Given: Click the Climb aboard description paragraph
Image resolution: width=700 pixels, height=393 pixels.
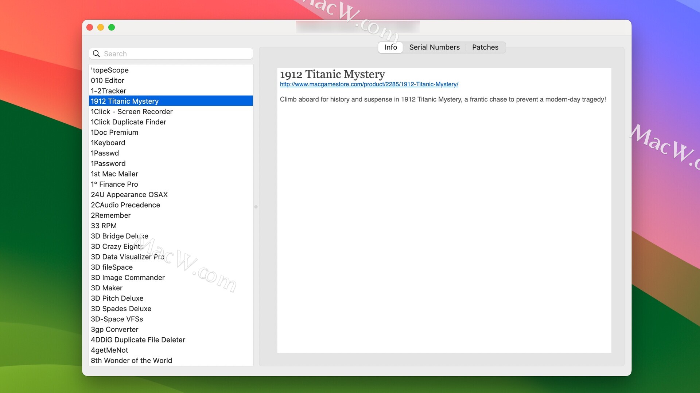Looking at the screenshot, I should coord(443,99).
